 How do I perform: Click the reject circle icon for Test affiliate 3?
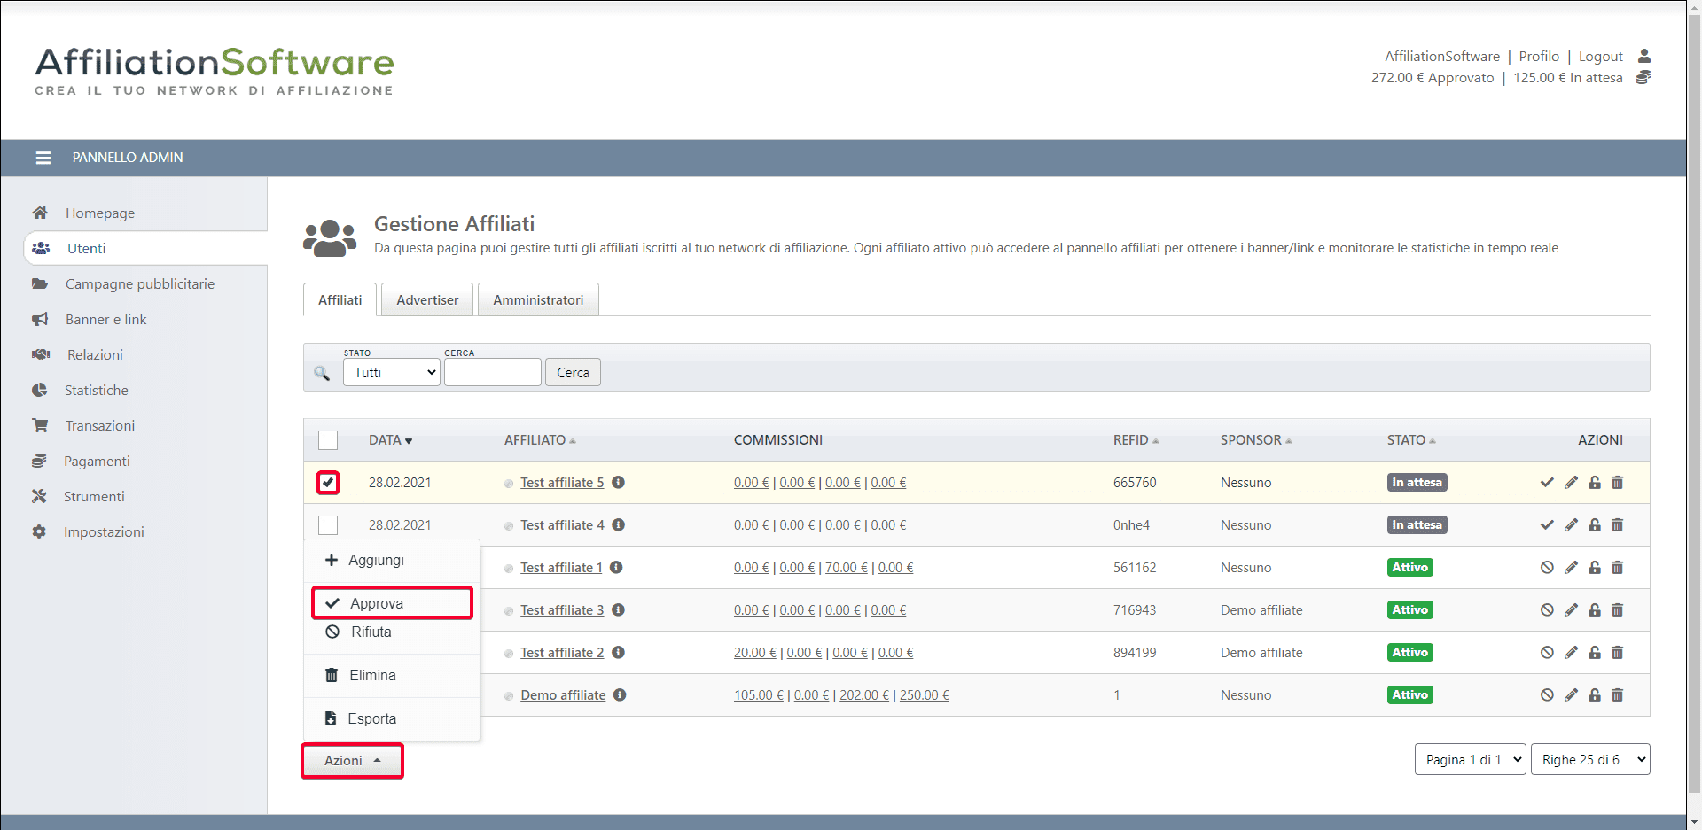click(x=1547, y=610)
